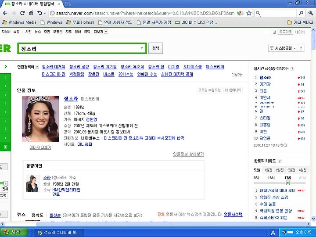
Task: Select the 3일전 hot topic tab
Action: 291,170
